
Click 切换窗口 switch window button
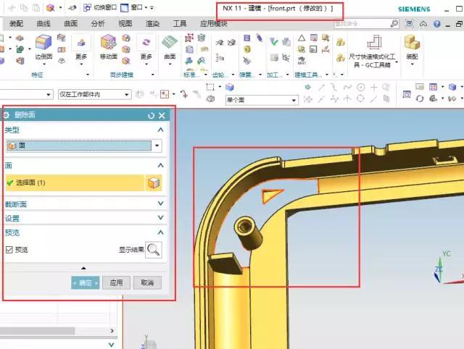100,7
